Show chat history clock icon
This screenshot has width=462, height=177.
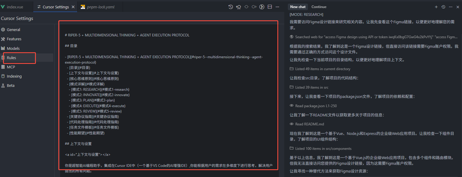443,7
